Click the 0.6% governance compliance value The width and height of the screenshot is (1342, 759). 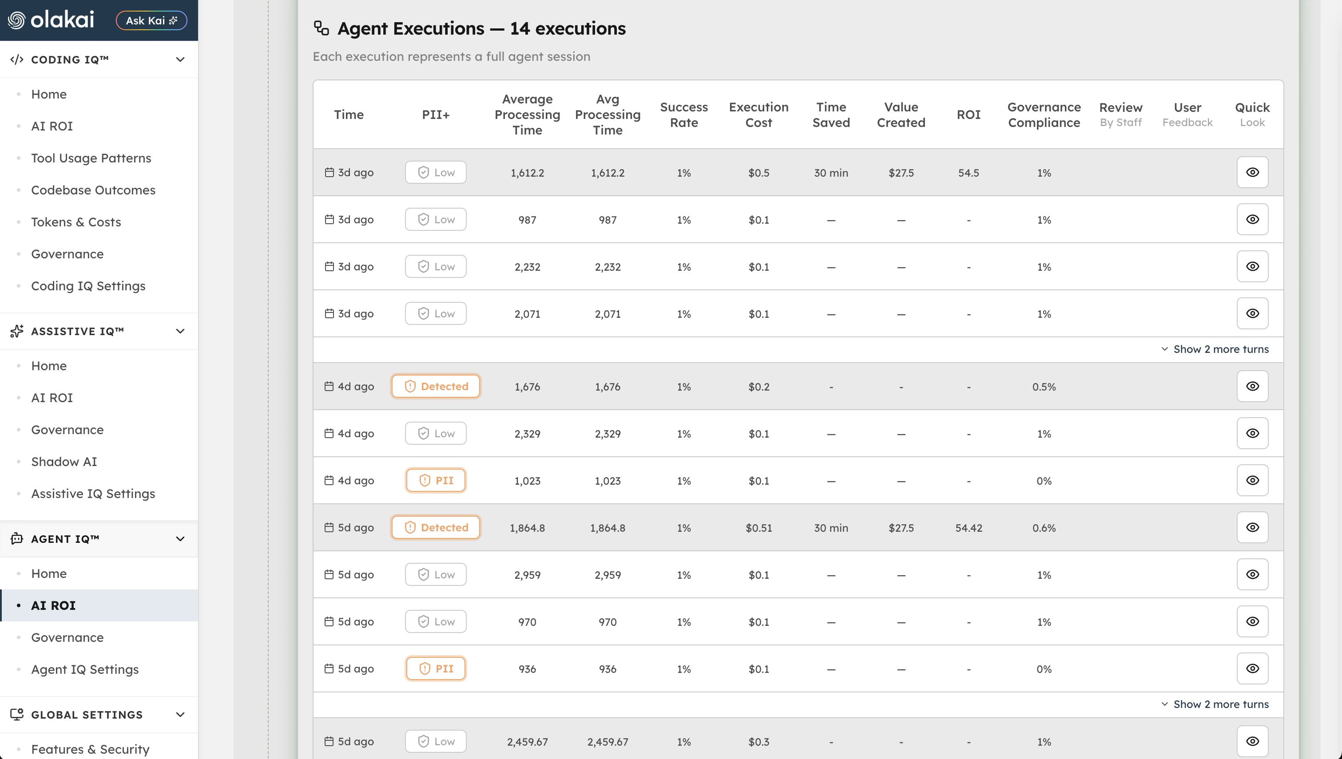(x=1044, y=528)
